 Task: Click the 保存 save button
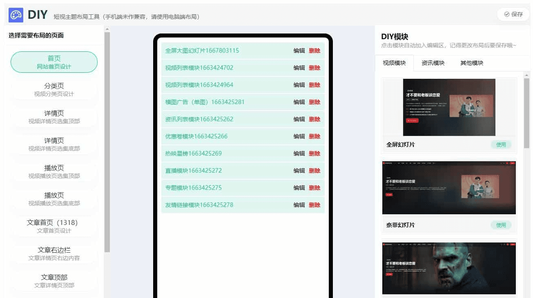513,14
